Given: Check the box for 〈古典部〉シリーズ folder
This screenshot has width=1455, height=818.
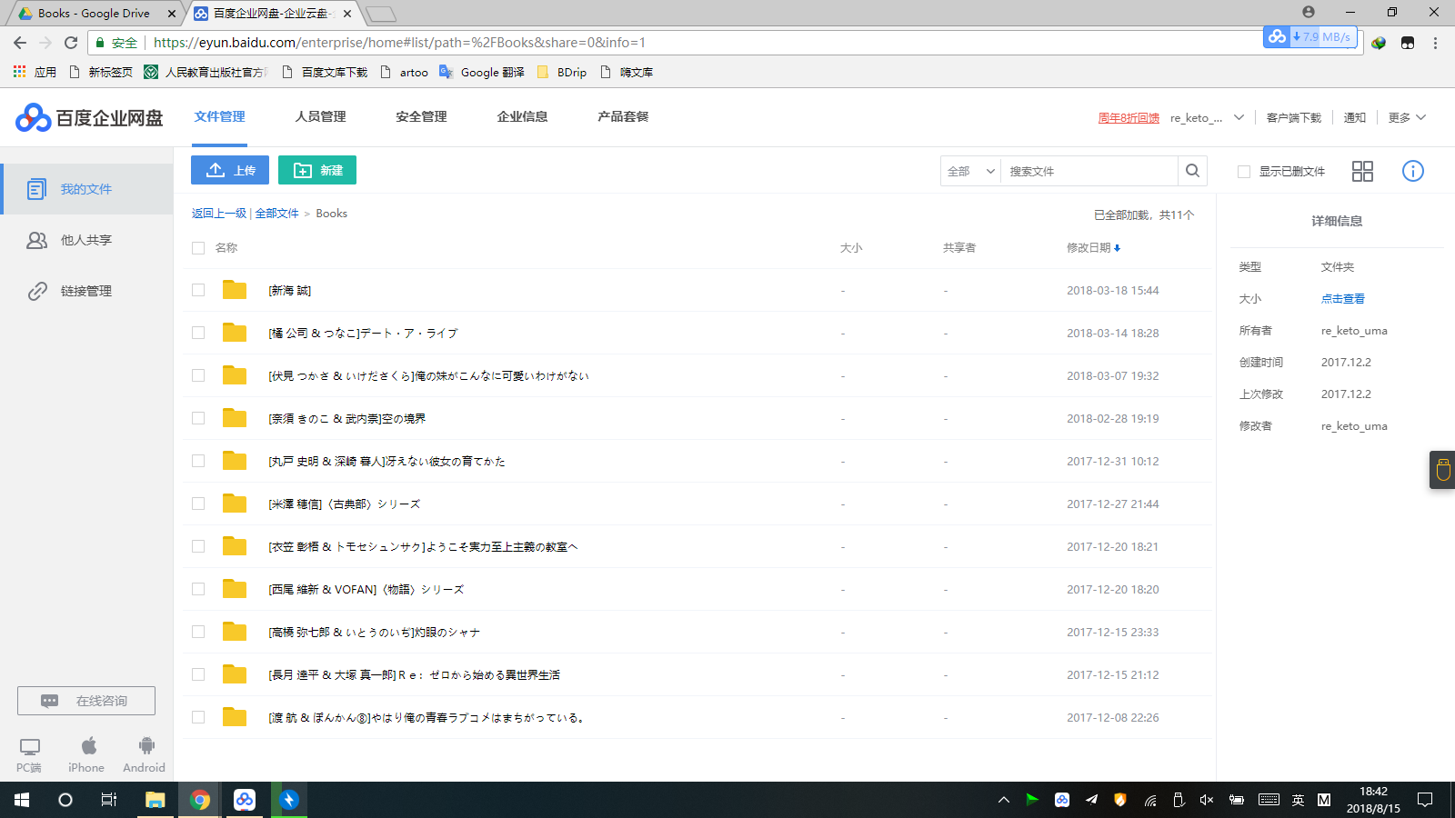Looking at the screenshot, I should click(198, 504).
